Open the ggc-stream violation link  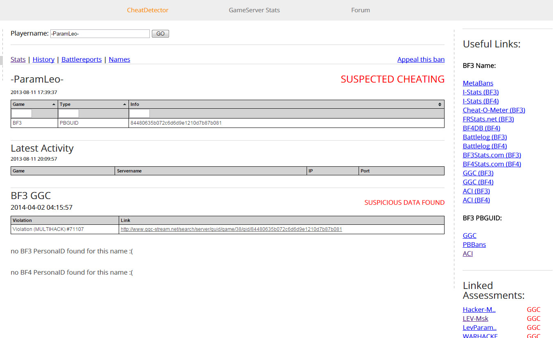point(231,229)
